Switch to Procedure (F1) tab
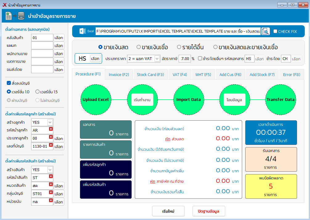The width and height of the screenshot is (310, 220). click(x=88, y=74)
